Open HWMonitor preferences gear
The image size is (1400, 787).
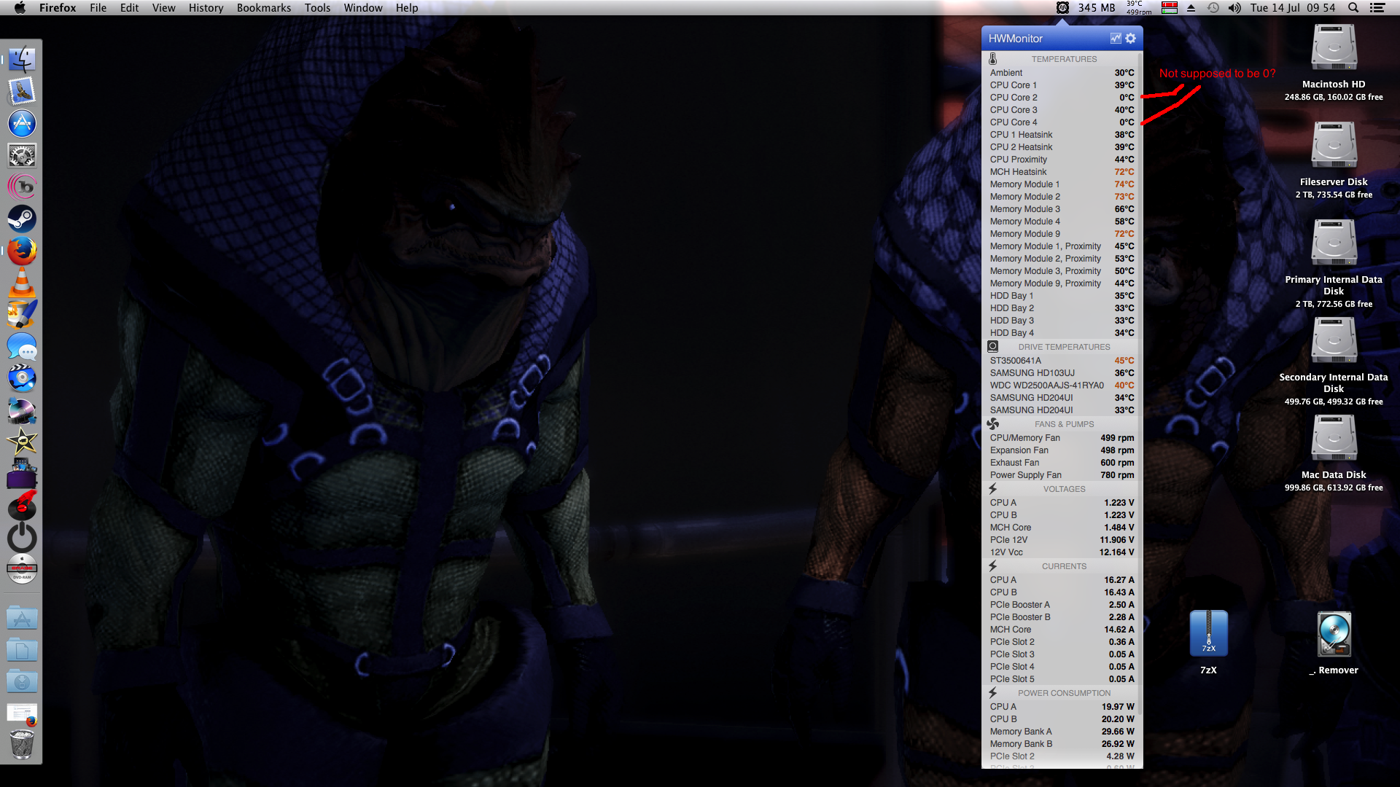click(x=1130, y=39)
